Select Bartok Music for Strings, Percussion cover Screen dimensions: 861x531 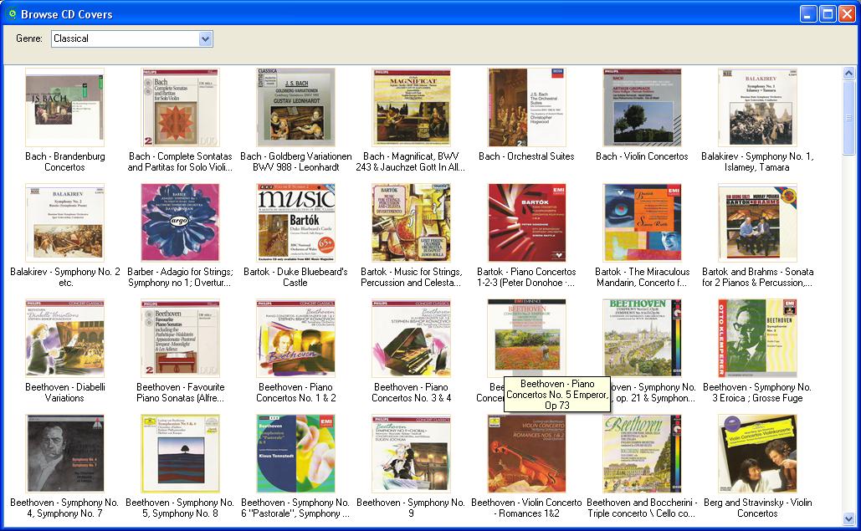pyautogui.click(x=411, y=222)
